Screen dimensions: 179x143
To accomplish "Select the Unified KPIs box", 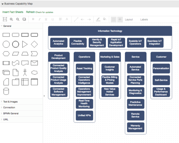I will pyautogui.click(x=84, y=115).
